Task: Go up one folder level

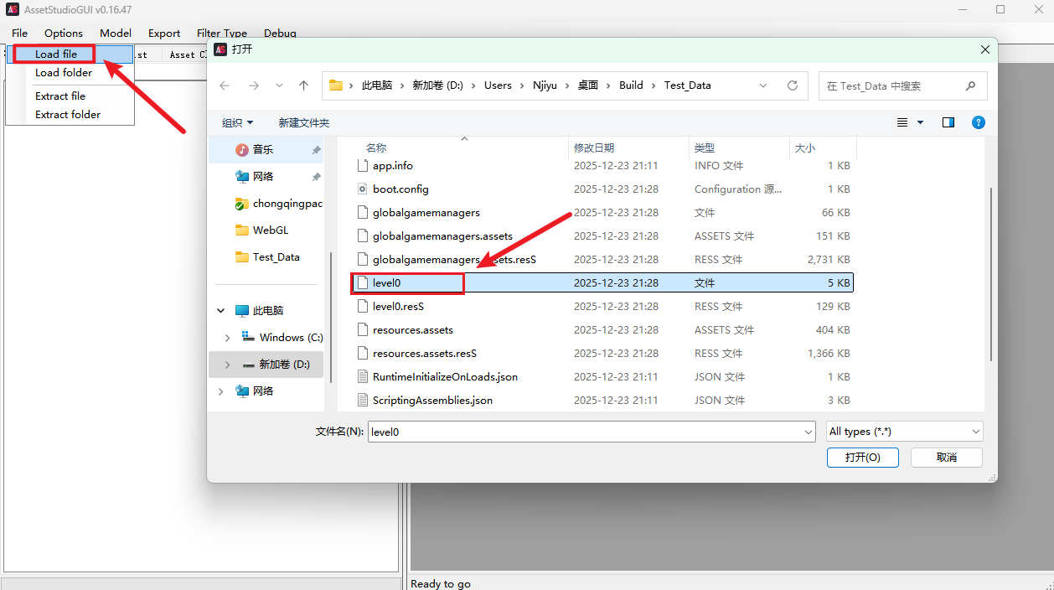Action: 304,85
